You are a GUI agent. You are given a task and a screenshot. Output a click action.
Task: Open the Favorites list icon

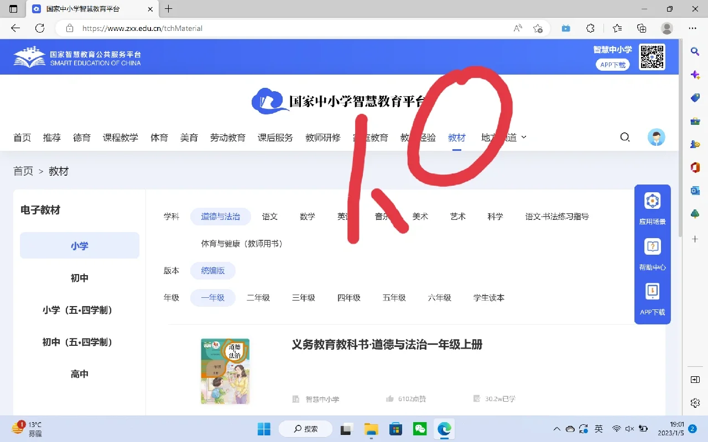click(x=617, y=28)
